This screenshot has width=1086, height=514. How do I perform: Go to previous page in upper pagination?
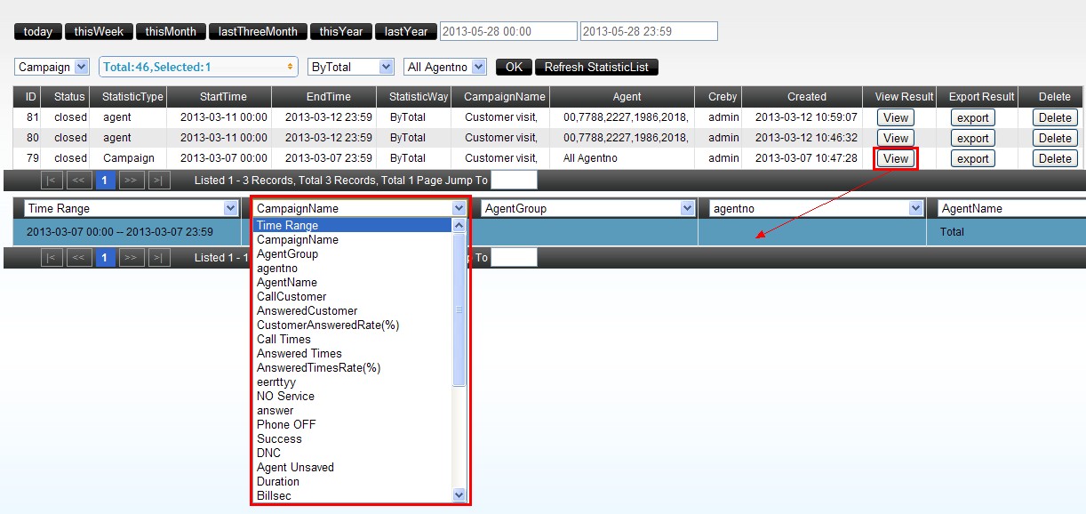click(79, 181)
